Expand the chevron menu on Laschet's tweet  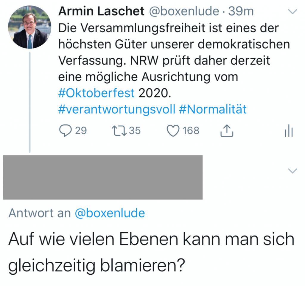click(x=293, y=12)
